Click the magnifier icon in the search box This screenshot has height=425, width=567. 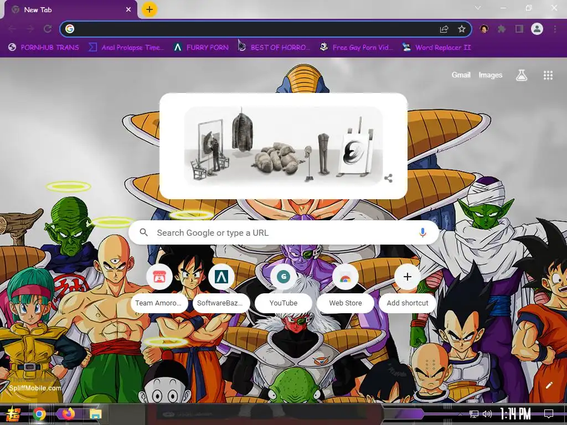click(x=144, y=232)
